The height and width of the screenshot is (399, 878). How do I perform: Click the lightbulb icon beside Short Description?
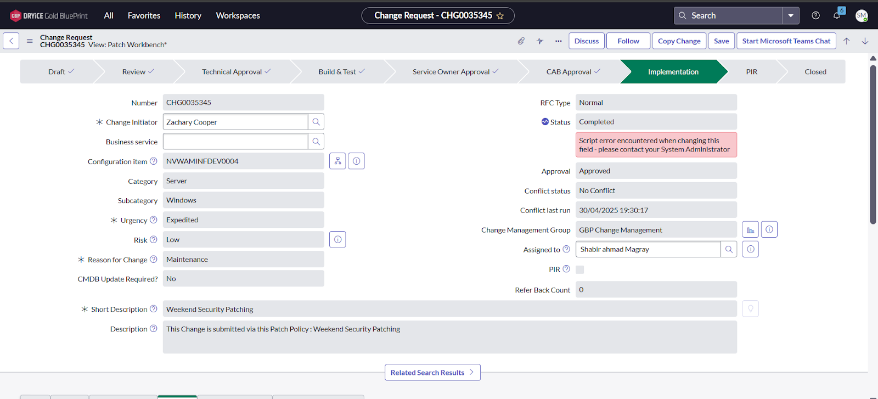pyautogui.click(x=750, y=308)
